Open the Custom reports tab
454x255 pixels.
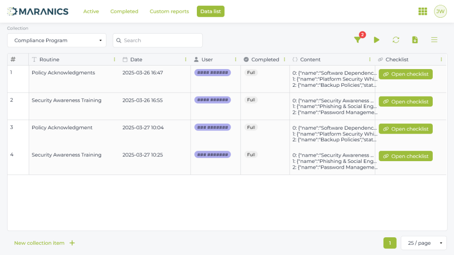(x=169, y=11)
